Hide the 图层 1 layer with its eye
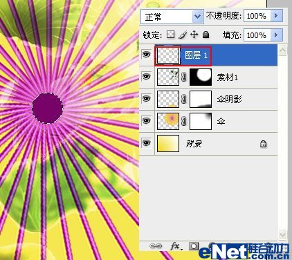This screenshot has height=260, width=292. pyautogui.click(x=147, y=55)
